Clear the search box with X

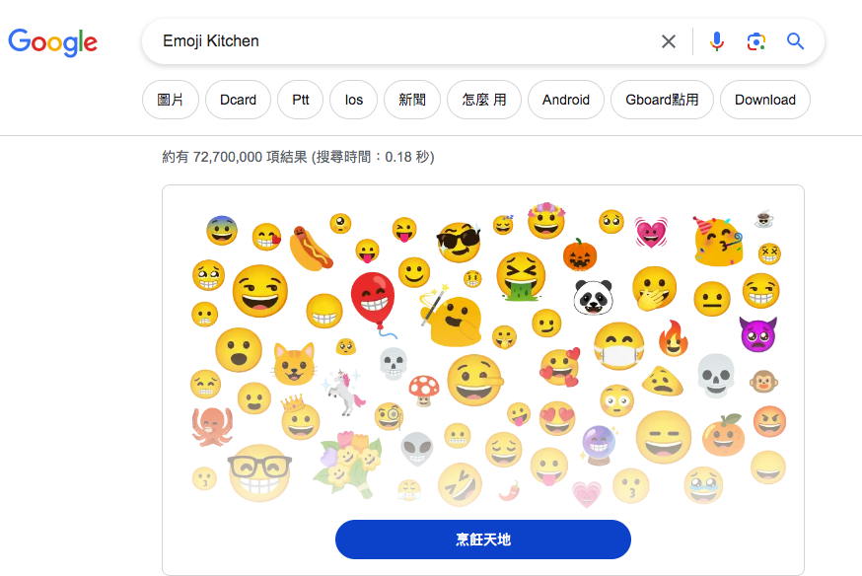[x=669, y=41]
